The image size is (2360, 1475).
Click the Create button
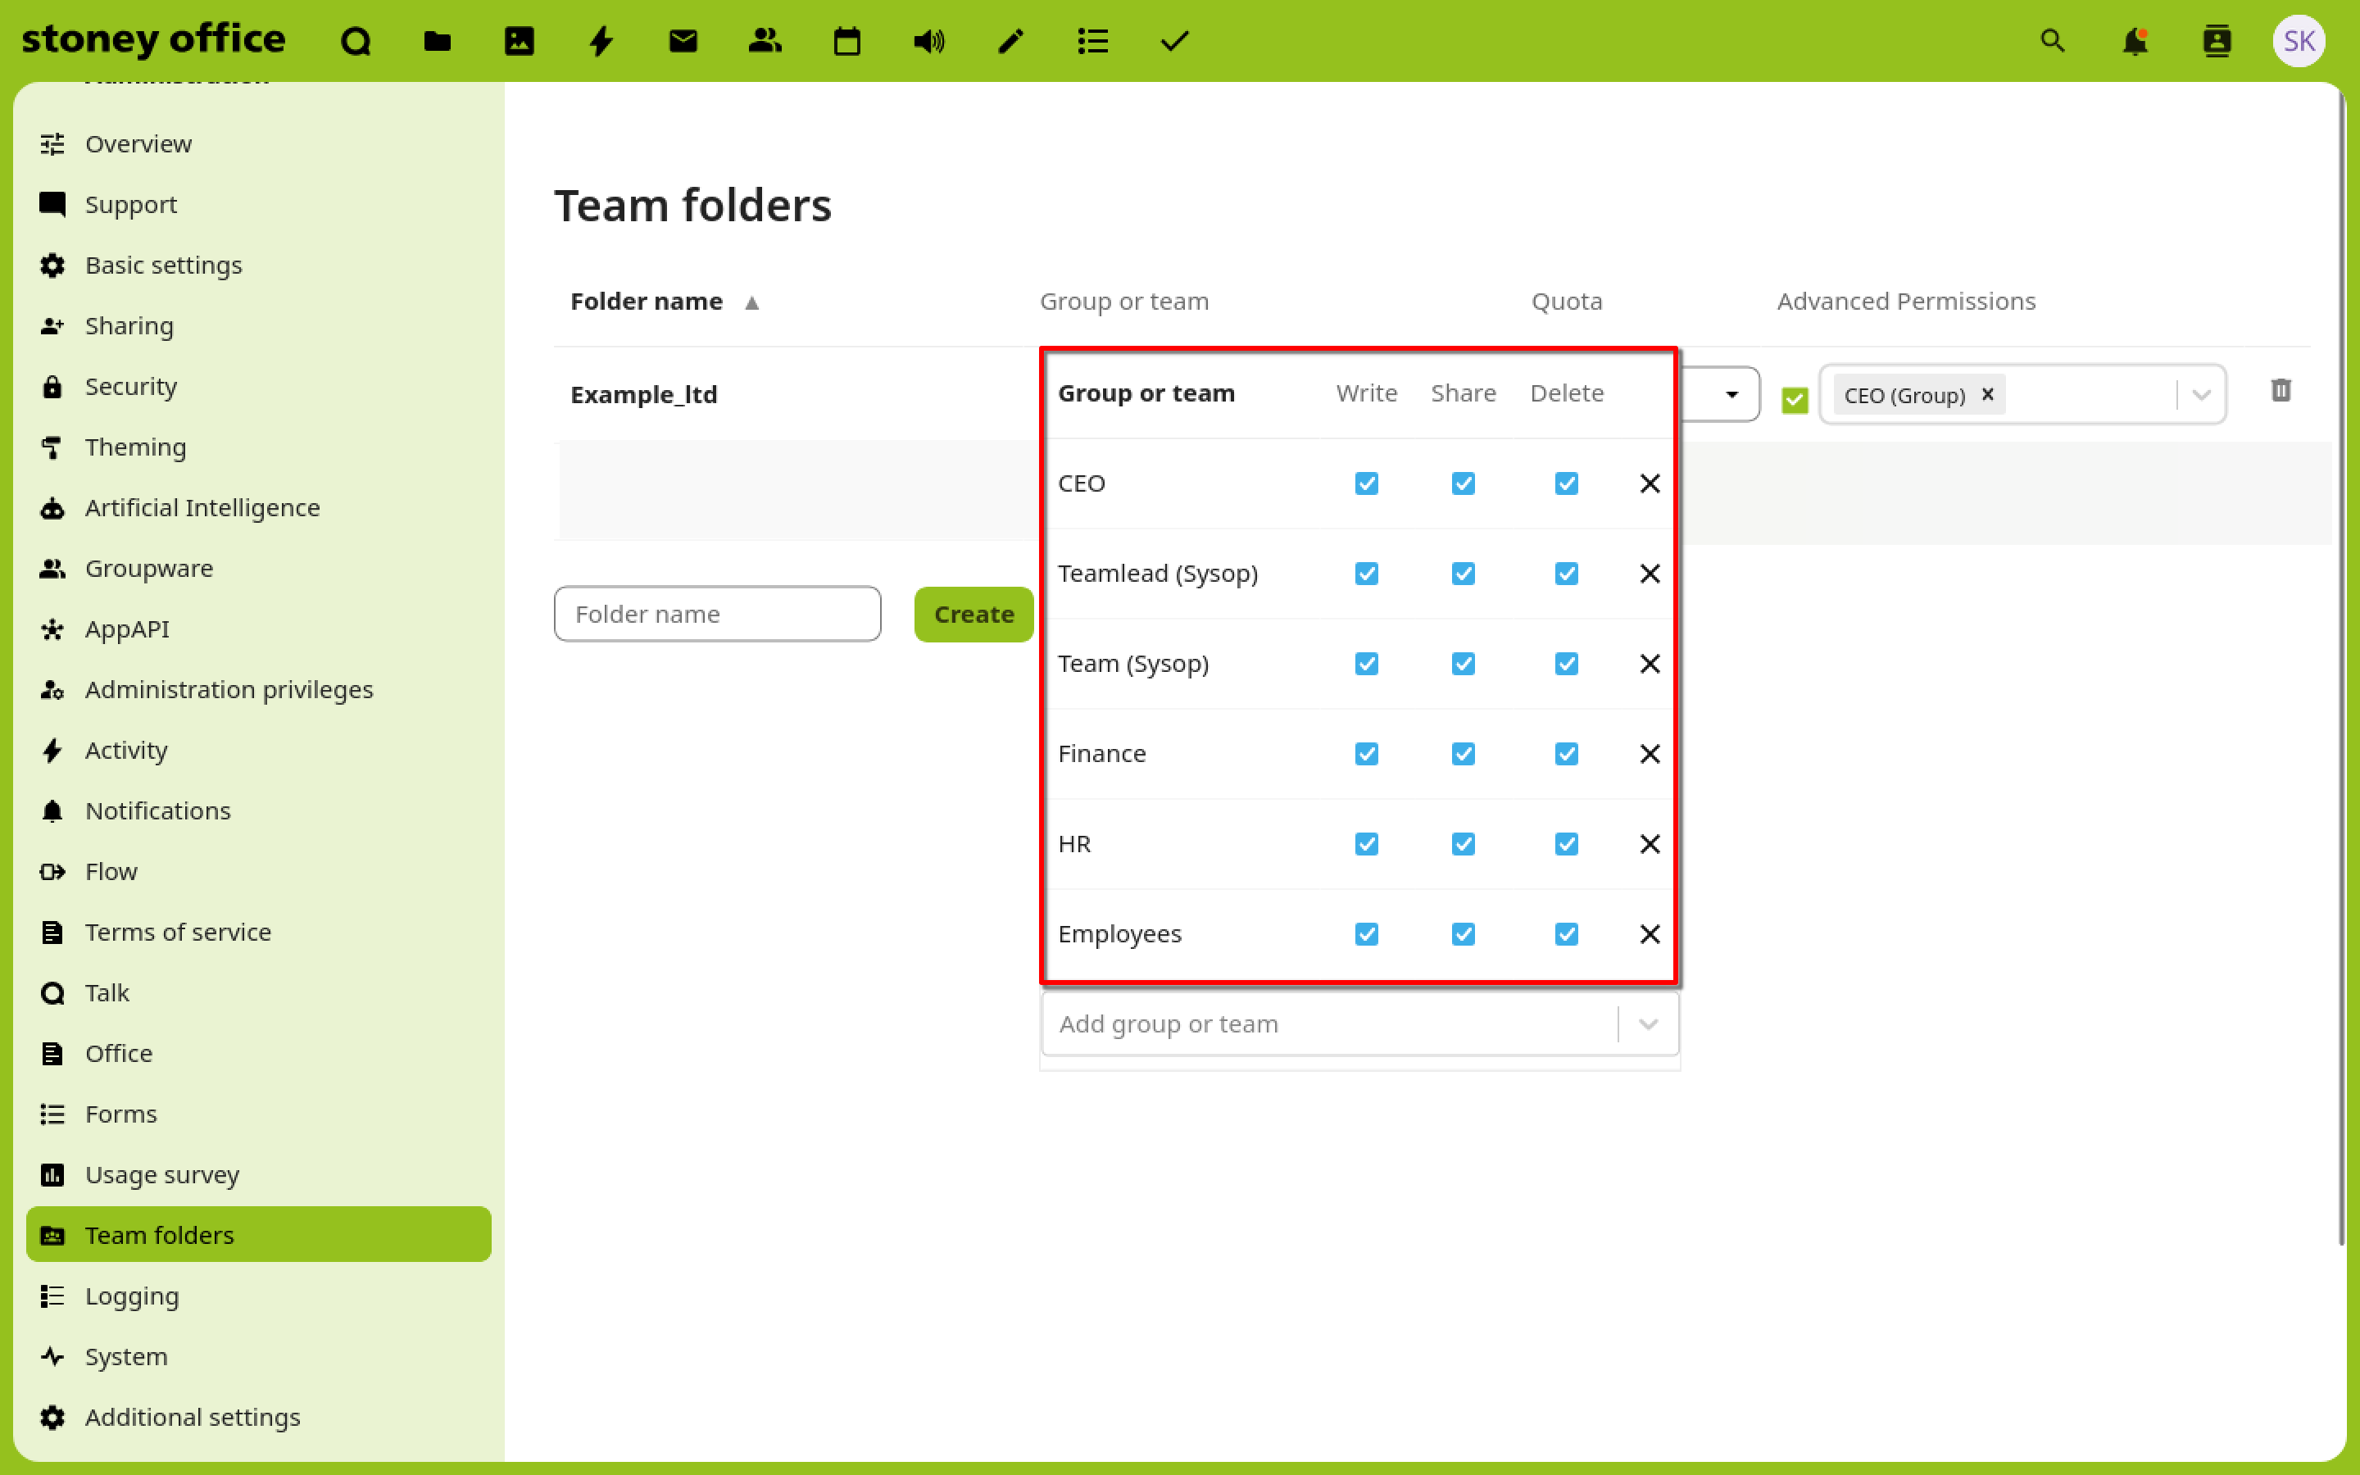(x=973, y=615)
